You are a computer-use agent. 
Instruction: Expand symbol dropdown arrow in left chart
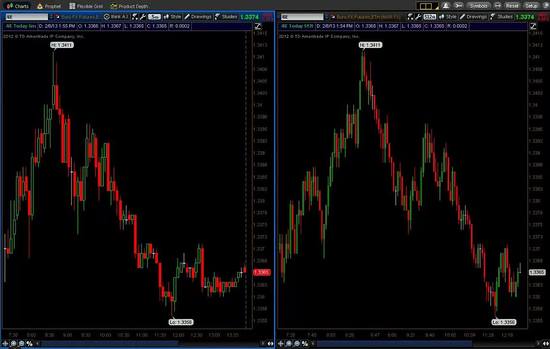pyautogui.click(x=51, y=17)
